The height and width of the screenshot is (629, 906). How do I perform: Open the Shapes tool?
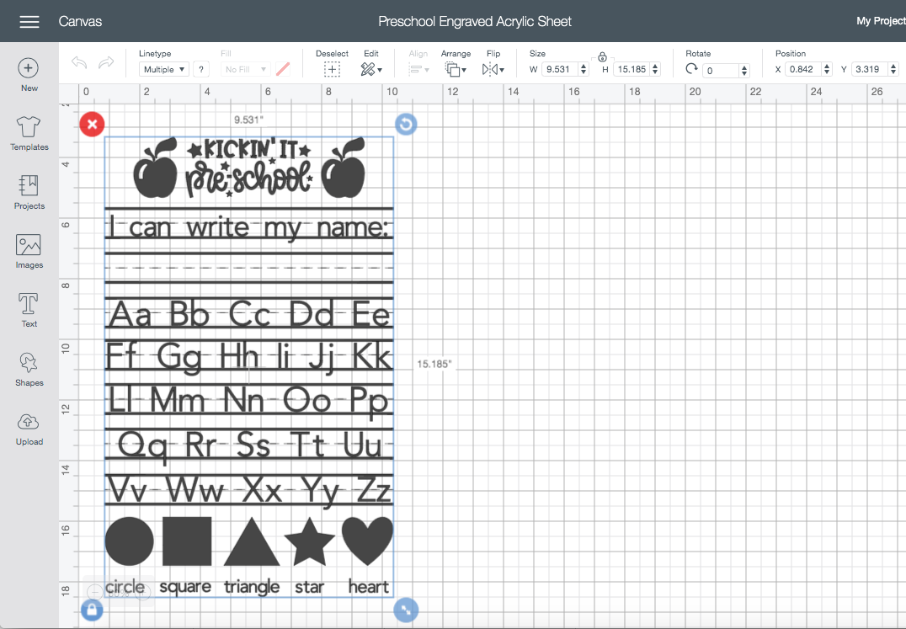point(29,369)
